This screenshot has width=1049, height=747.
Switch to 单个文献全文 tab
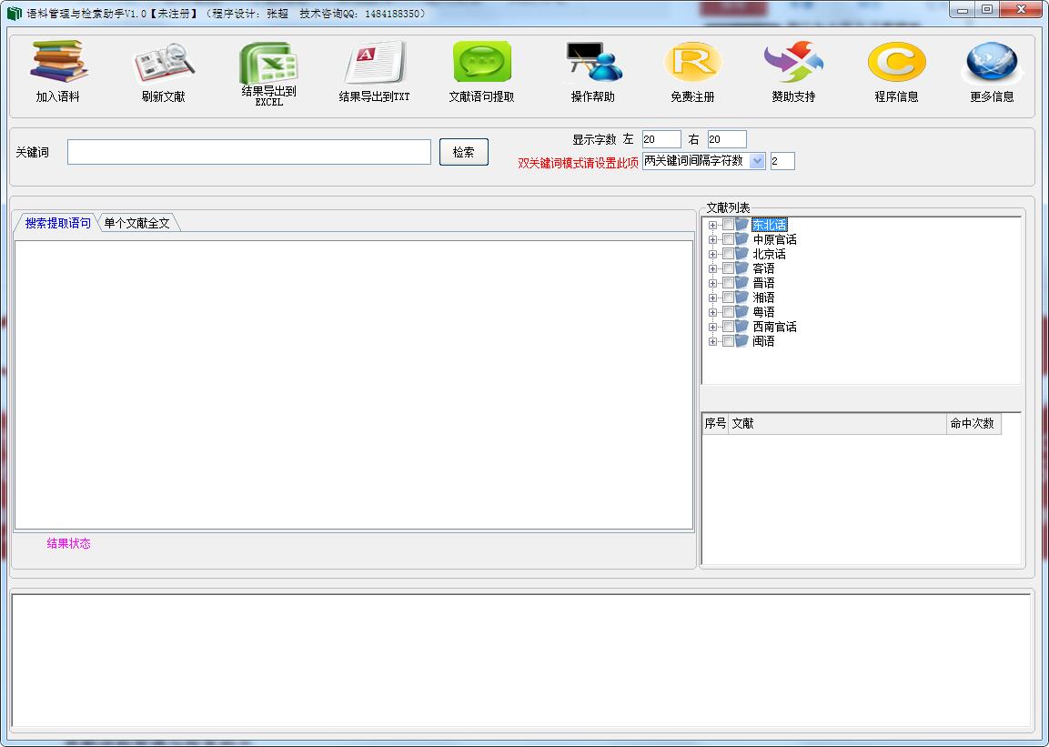tap(137, 223)
